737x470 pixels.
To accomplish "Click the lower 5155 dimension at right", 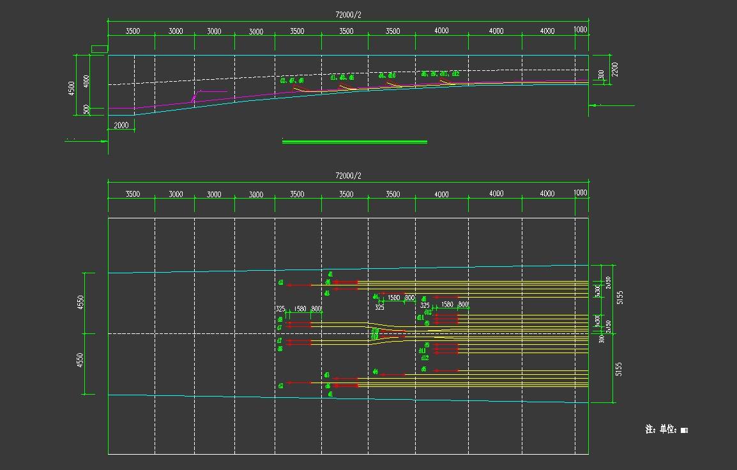I will (x=619, y=369).
